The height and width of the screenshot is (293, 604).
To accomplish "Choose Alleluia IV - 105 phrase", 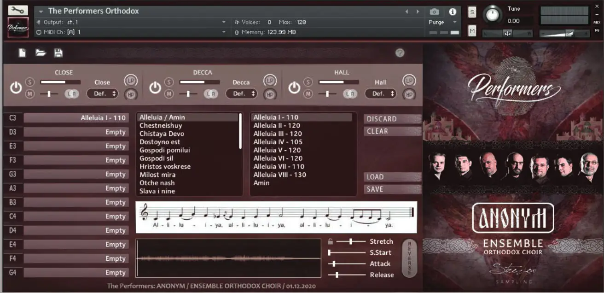I will coord(278,142).
